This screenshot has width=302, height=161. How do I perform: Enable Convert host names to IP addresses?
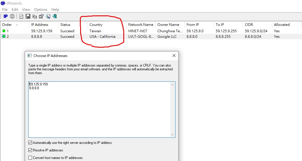pyautogui.click(x=30, y=158)
